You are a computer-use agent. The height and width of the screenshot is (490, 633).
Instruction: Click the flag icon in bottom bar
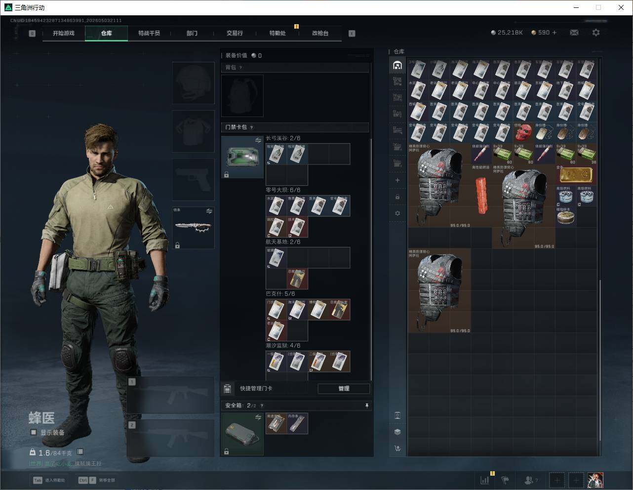pyautogui.click(x=505, y=480)
